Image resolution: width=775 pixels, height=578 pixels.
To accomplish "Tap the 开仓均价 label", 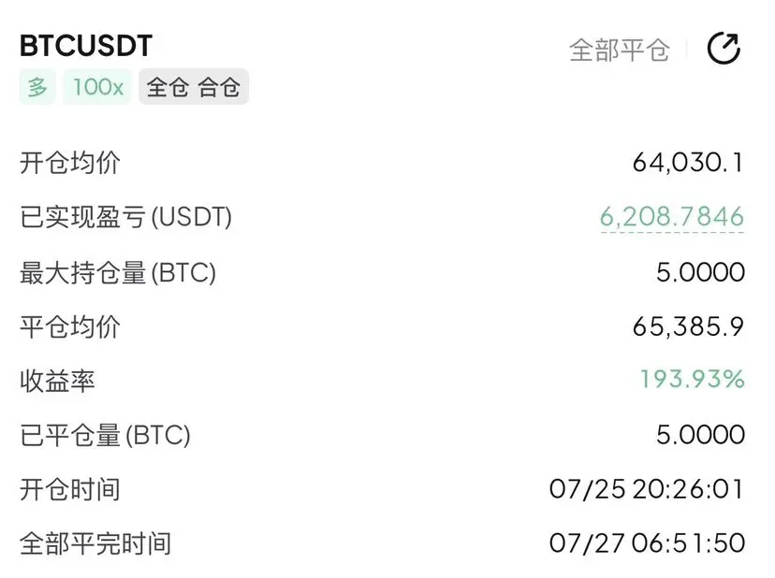I will pos(70,164).
